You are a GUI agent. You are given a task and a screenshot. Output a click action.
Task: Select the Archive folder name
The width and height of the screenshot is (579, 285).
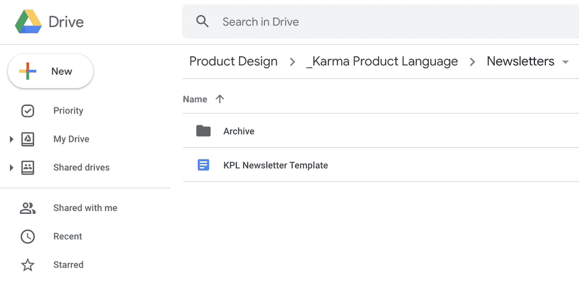click(x=239, y=131)
